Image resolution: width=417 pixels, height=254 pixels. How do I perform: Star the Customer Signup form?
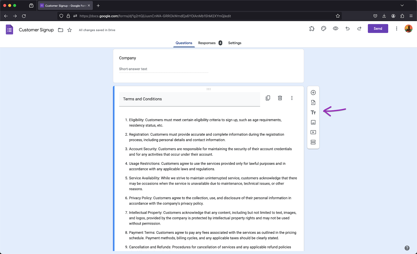(x=70, y=30)
